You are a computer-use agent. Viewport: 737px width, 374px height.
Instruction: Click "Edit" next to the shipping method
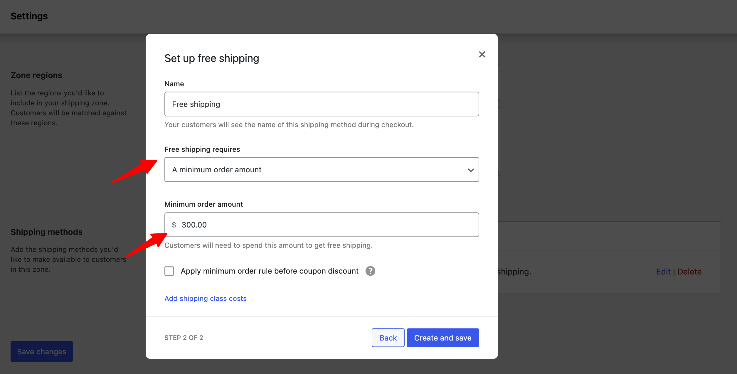663,272
